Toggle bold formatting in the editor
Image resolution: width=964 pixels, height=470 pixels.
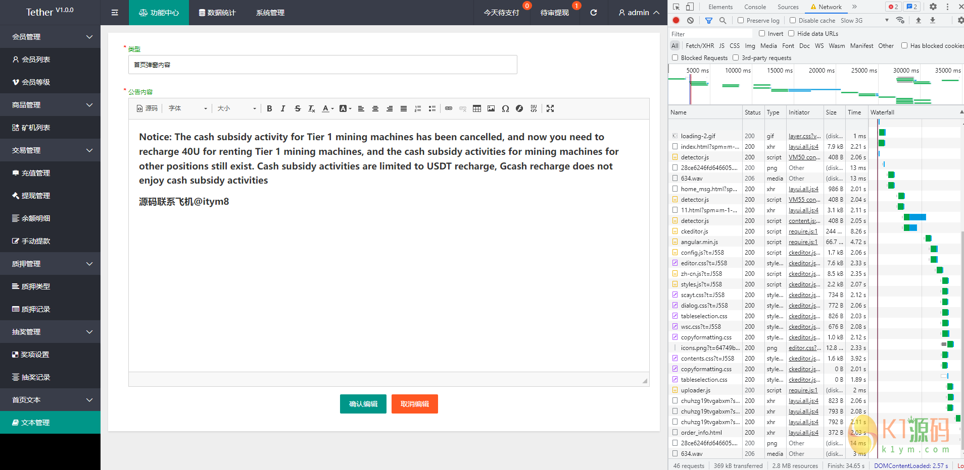pyautogui.click(x=269, y=108)
